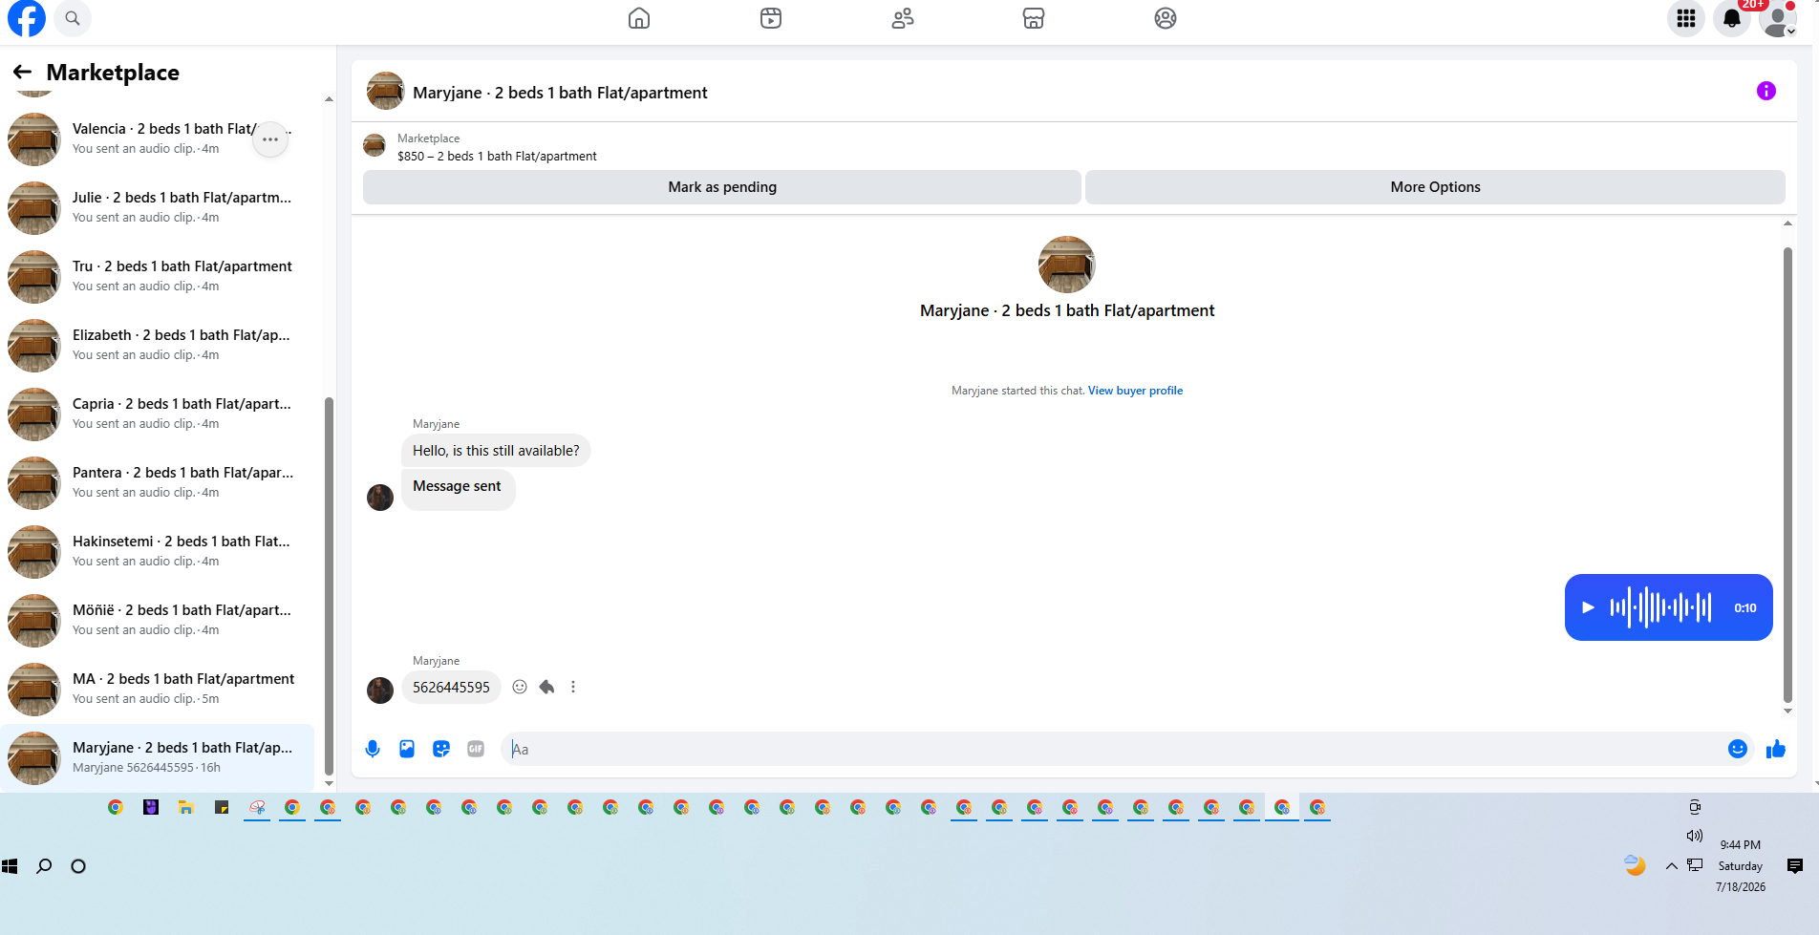Viewport: 1819px width, 935px height.
Task: Click the "Message sent" bubble
Action: tap(458, 489)
